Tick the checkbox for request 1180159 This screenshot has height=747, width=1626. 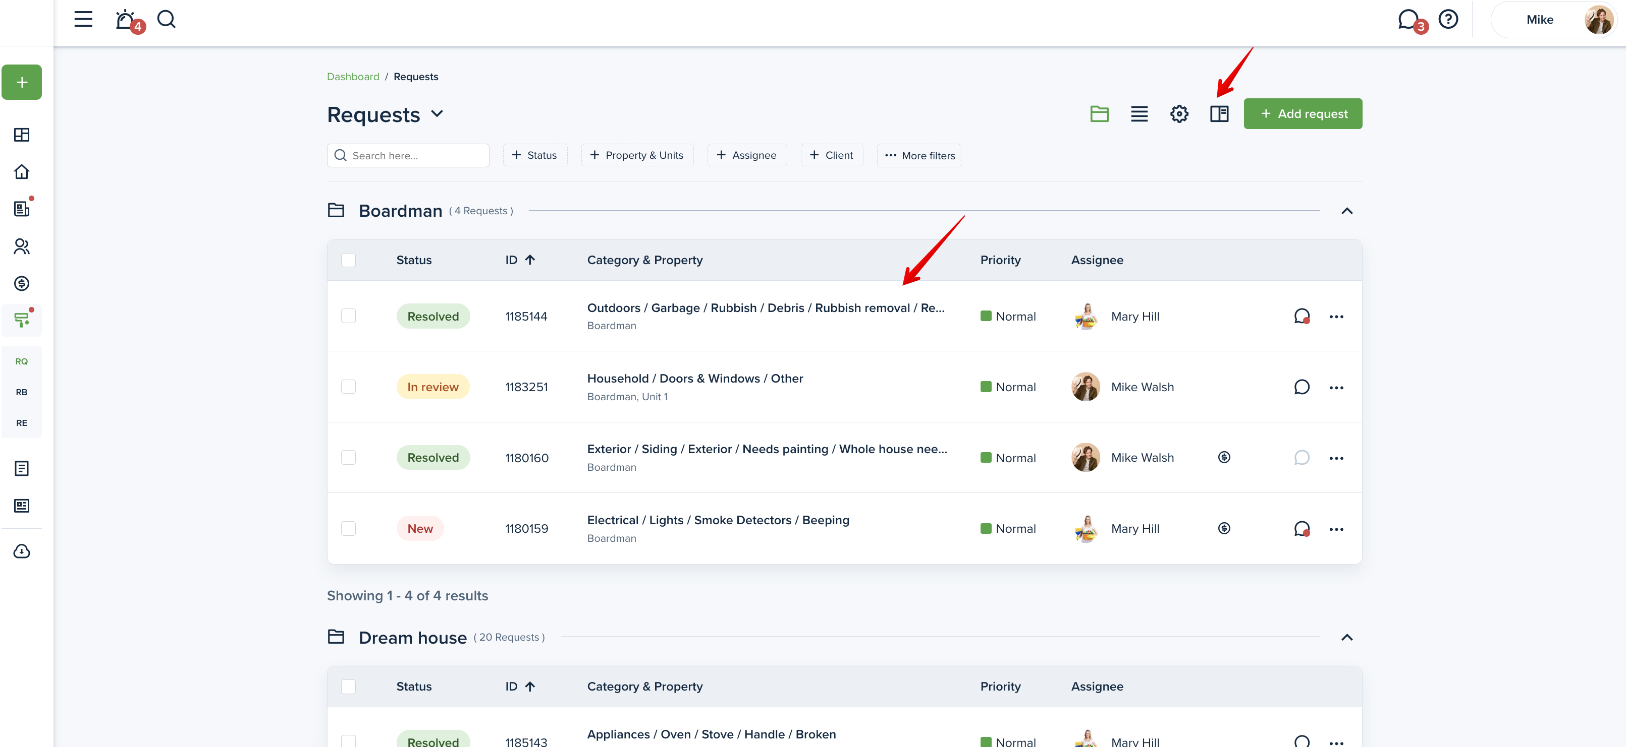(x=348, y=528)
